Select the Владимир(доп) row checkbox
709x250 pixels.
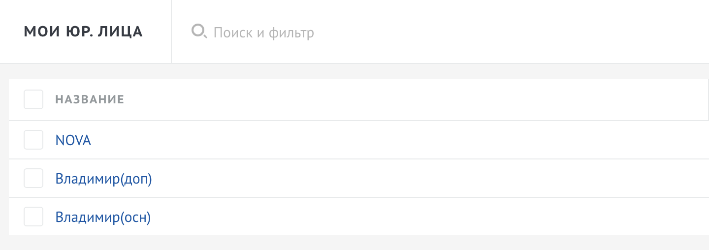pos(33,178)
